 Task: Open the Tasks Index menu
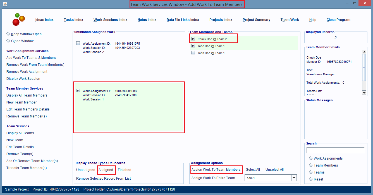pyautogui.click(x=73, y=20)
